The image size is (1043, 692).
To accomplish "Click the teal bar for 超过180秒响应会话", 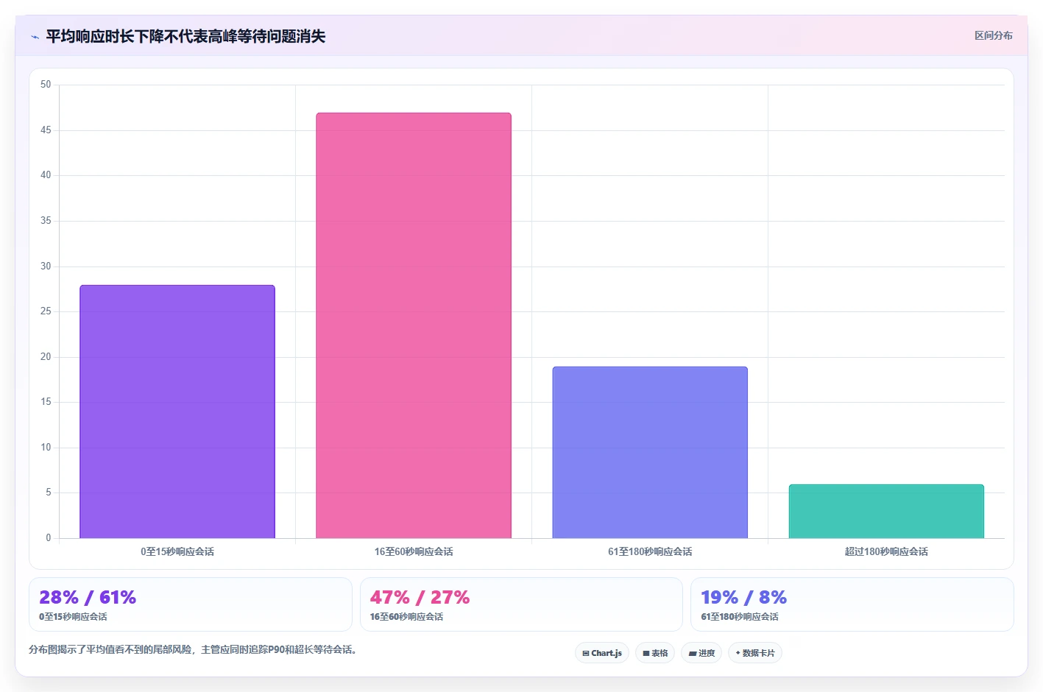I will (886, 511).
